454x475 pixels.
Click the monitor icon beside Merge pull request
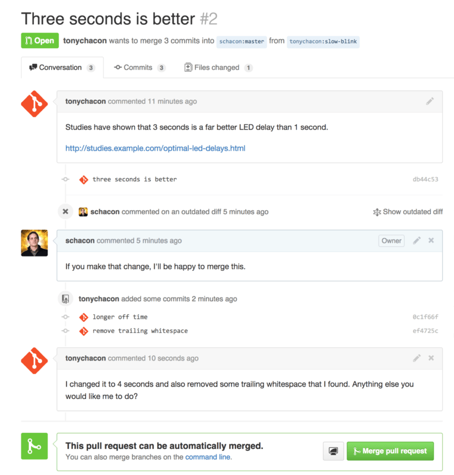(333, 451)
